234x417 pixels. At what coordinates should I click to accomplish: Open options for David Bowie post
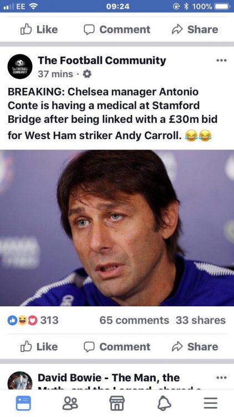pyautogui.click(x=221, y=378)
